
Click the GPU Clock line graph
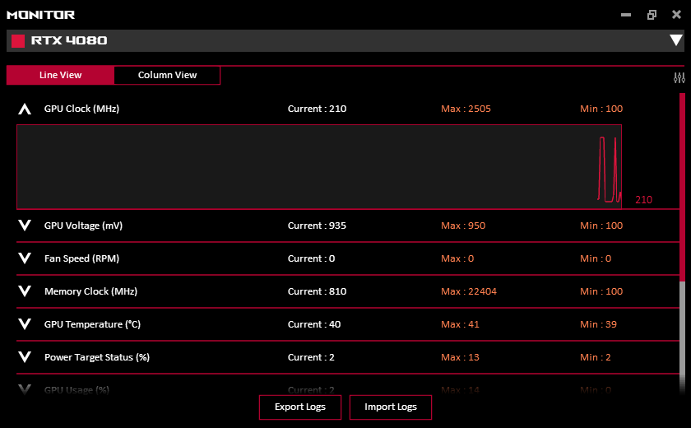pos(319,166)
